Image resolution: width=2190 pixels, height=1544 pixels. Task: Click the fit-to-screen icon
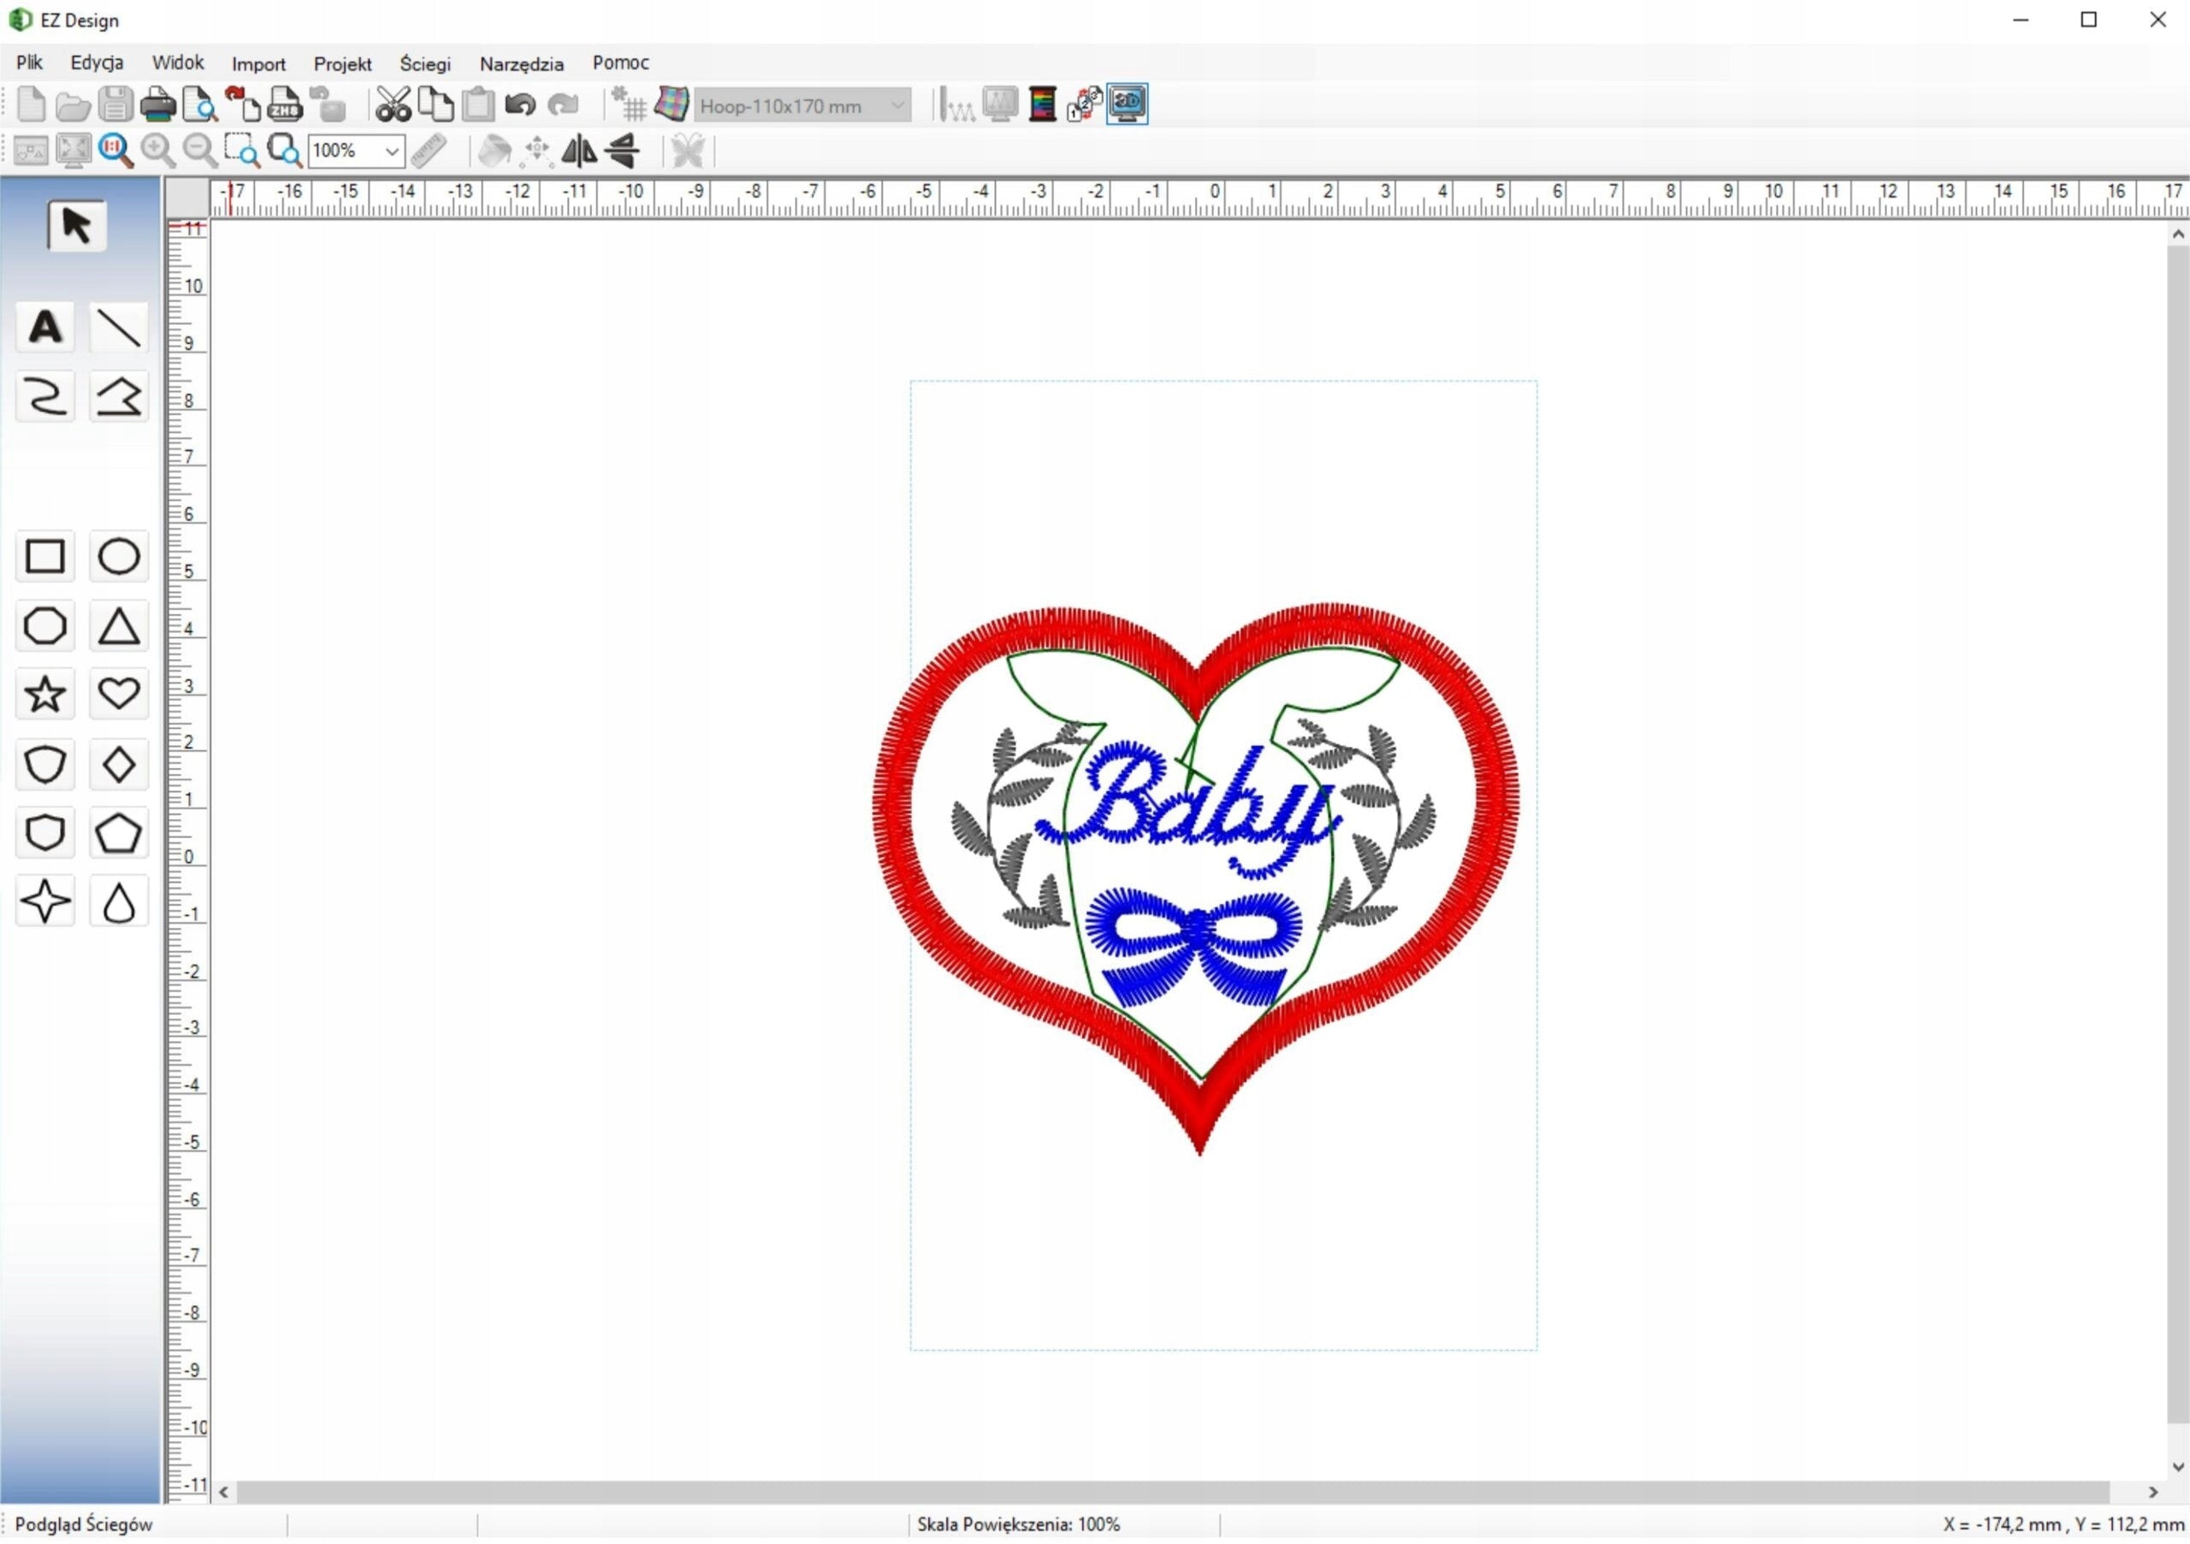point(74,151)
